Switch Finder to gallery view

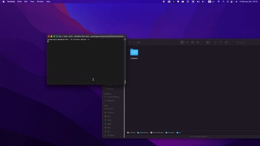point(198,42)
